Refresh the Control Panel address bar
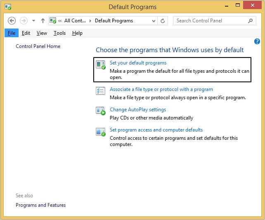This screenshot has width=265, height=220. click(163, 21)
